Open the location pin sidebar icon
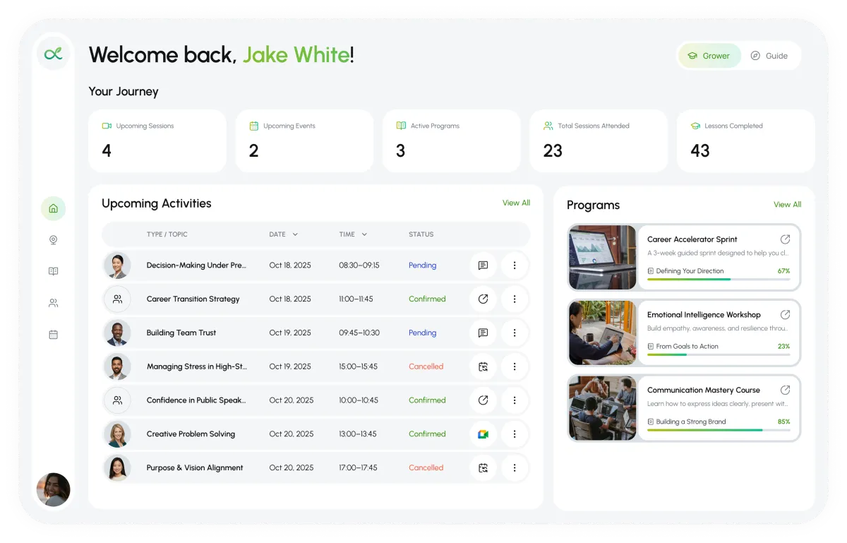 point(53,240)
